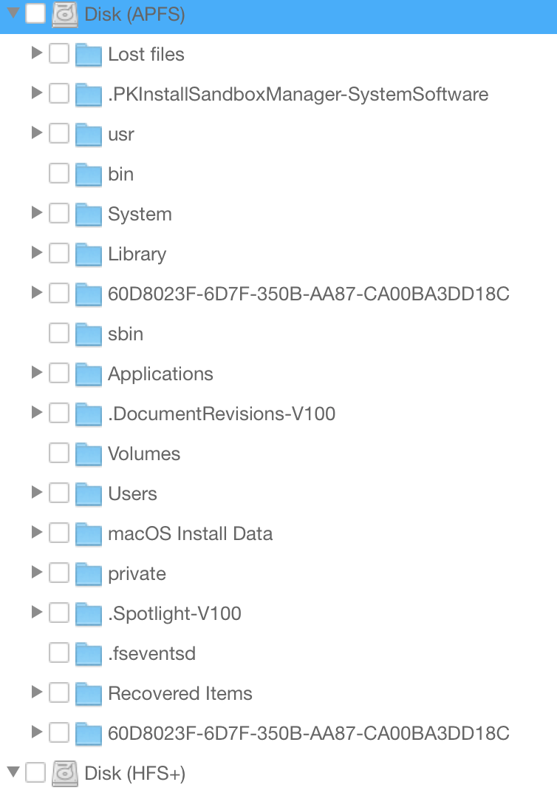Select the Volumes folder row
The image size is (557, 799).
point(144,454)
